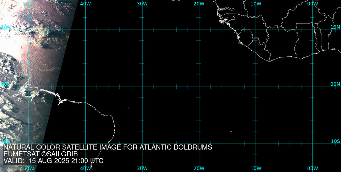Screen dimensions: 341x172
Task: Click the small island outline near 32W 4S
Action: pos(129,108)
